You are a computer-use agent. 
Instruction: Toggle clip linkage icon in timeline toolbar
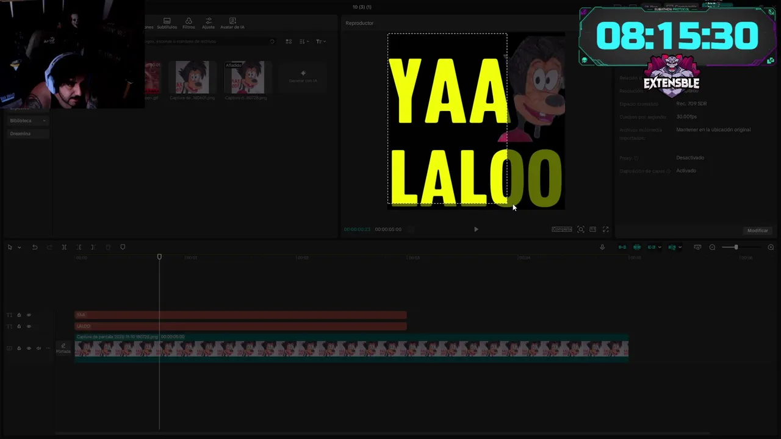pos(651,247)
